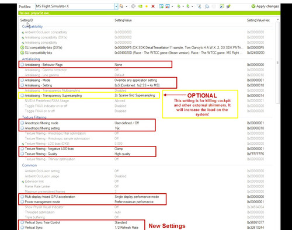Click the red X delete profile icon
Image resolution: width=292 pixels, height=230 pixels.
coord(153,6)
